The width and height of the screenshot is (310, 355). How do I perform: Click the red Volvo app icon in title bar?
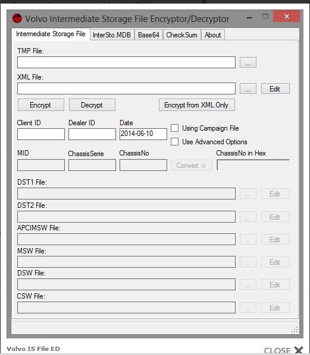(x=17, y=18)
